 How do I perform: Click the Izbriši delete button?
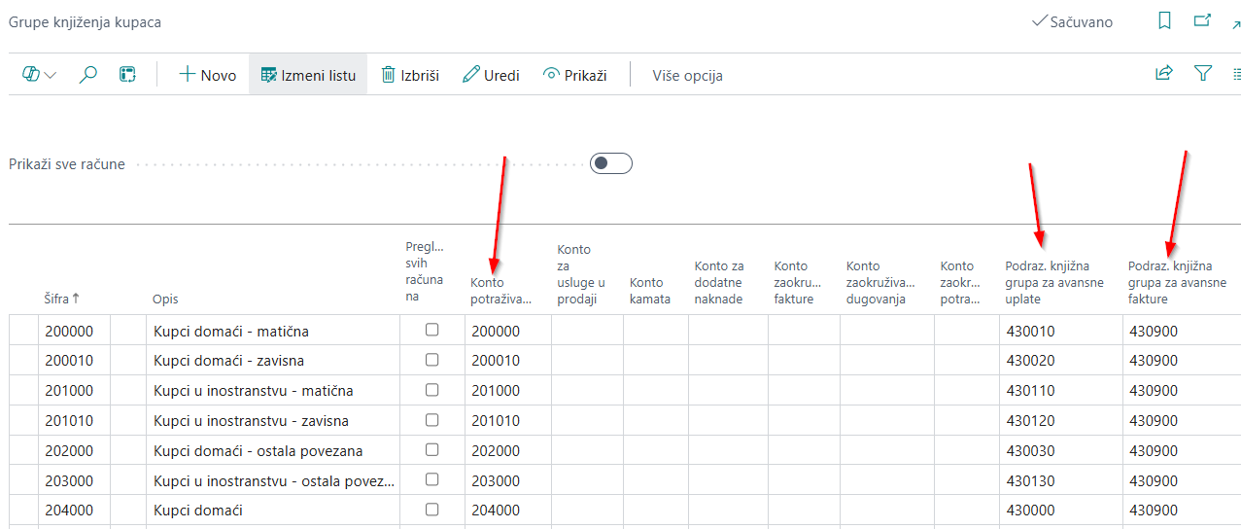409,75
